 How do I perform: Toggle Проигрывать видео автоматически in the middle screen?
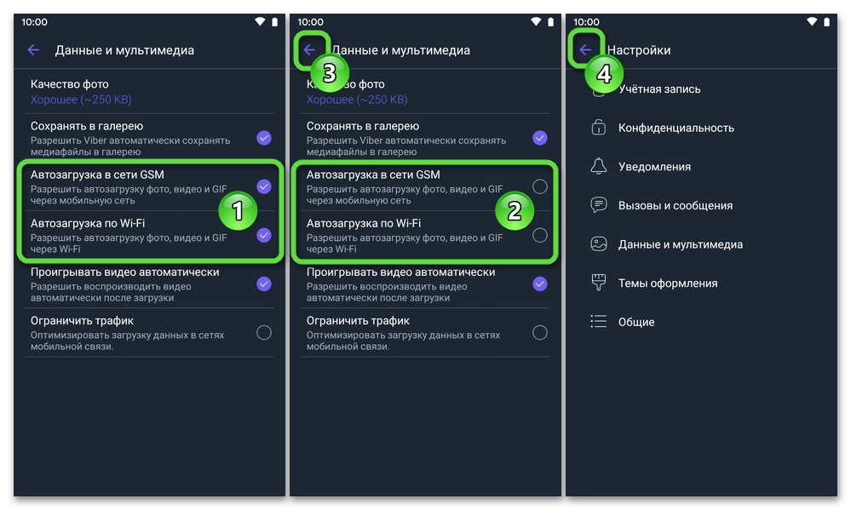pos(540,284)
